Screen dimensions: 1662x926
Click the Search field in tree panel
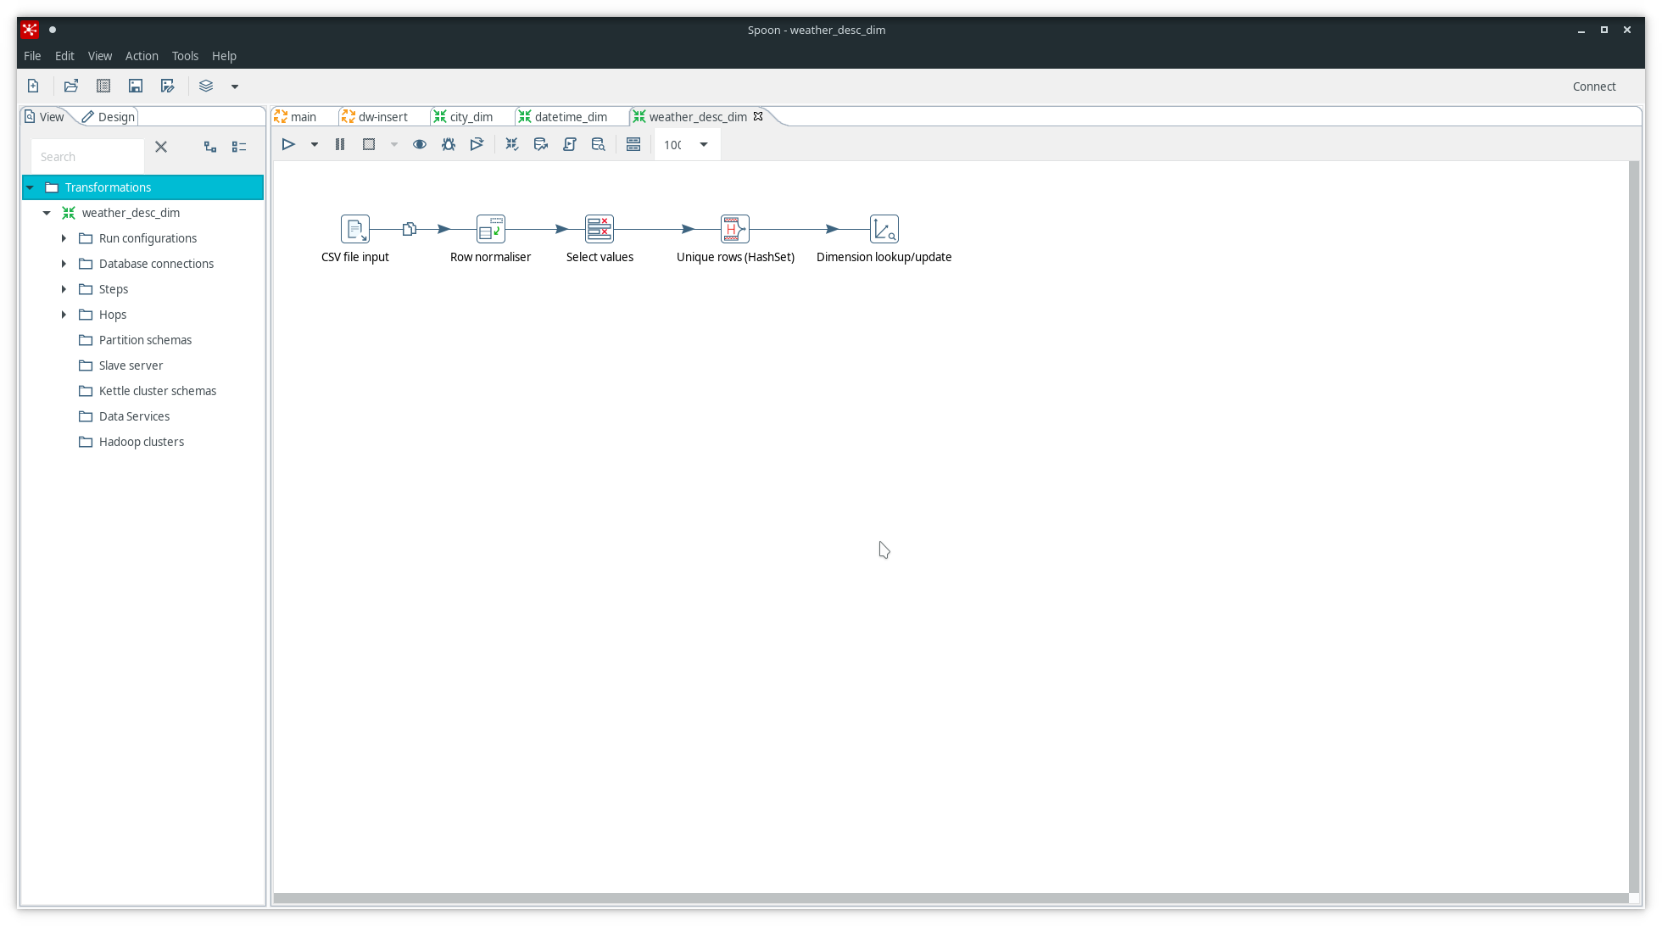pyautogui.click(x=87, y=157)
